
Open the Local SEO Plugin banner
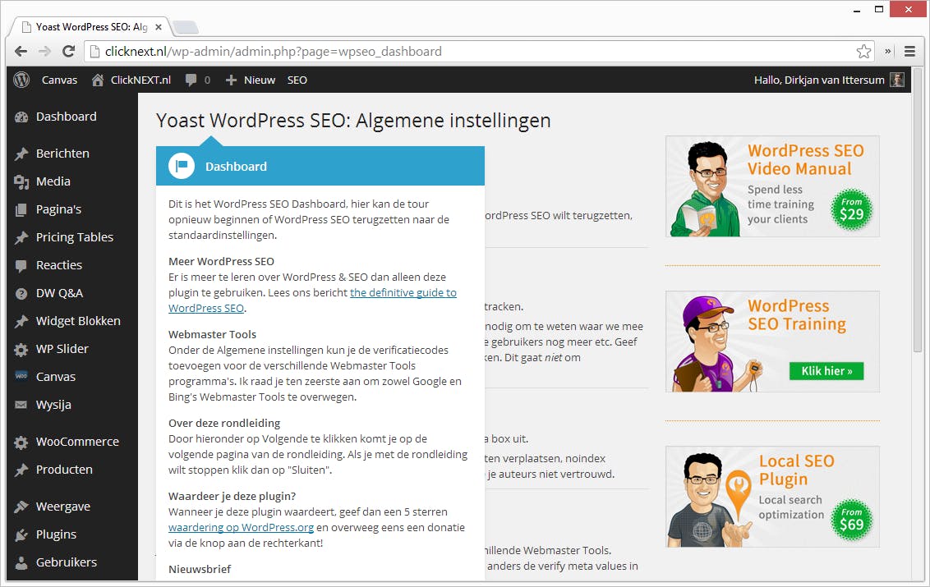pos(772,497)
